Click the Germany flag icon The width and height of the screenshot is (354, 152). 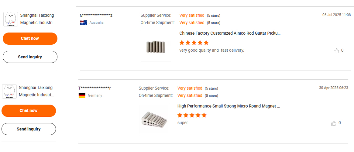point(82,95)
